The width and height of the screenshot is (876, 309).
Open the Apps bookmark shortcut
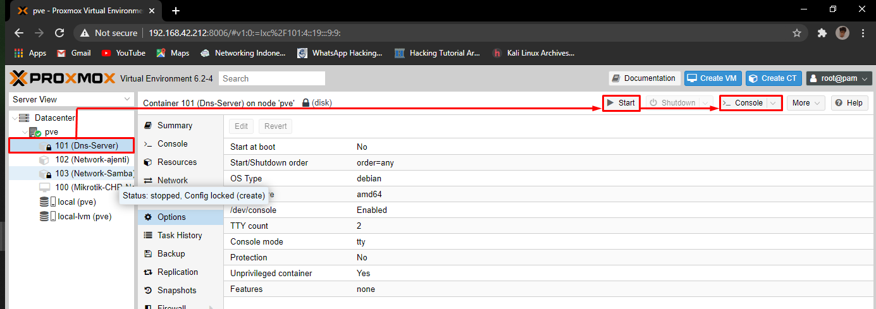click(30, 53)
